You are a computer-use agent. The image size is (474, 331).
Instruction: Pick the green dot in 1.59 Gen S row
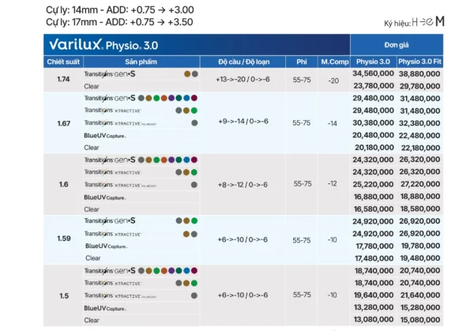(194, 221)
